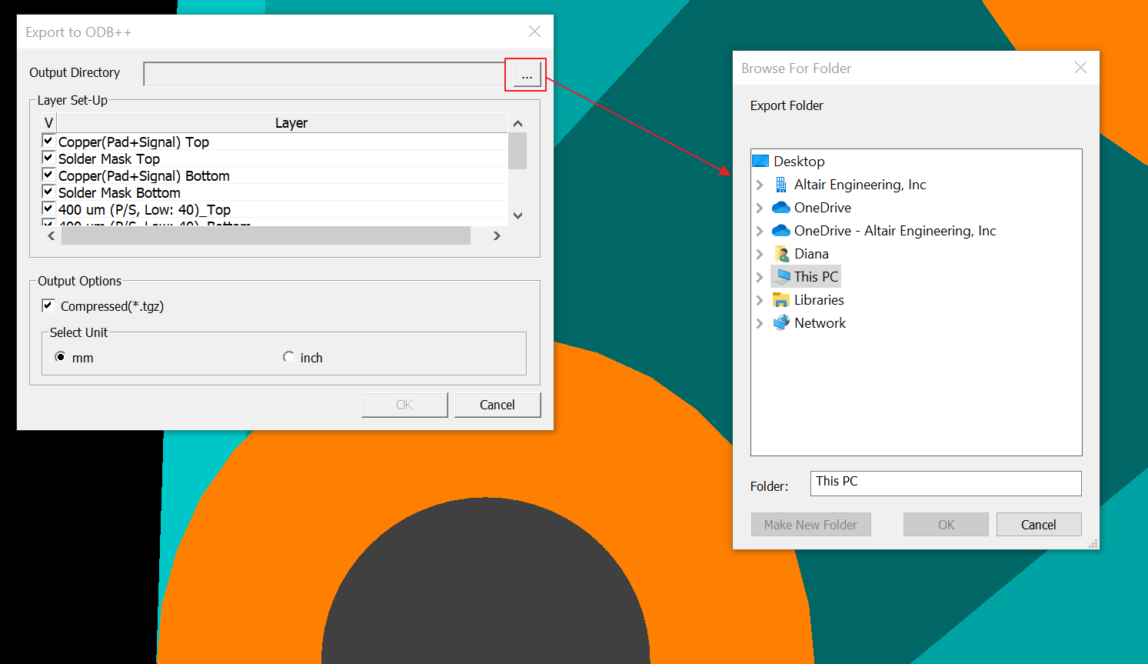Expand the Network tree node
The width and height of the screenshot is (1148, 664).
pyautogui.click(x=760, y=323)
